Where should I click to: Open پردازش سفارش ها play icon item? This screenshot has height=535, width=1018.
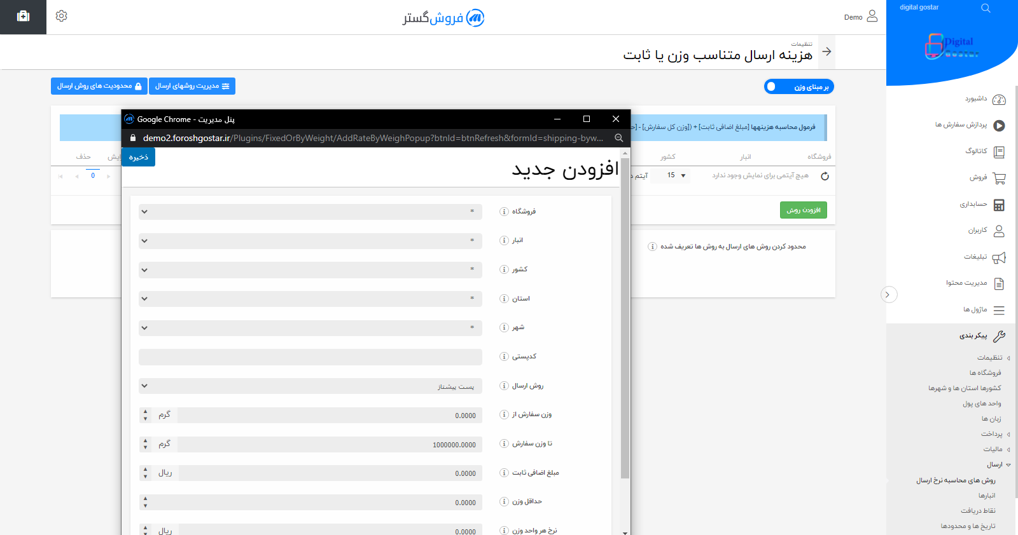pyautogui.click(x=999, y=126)
